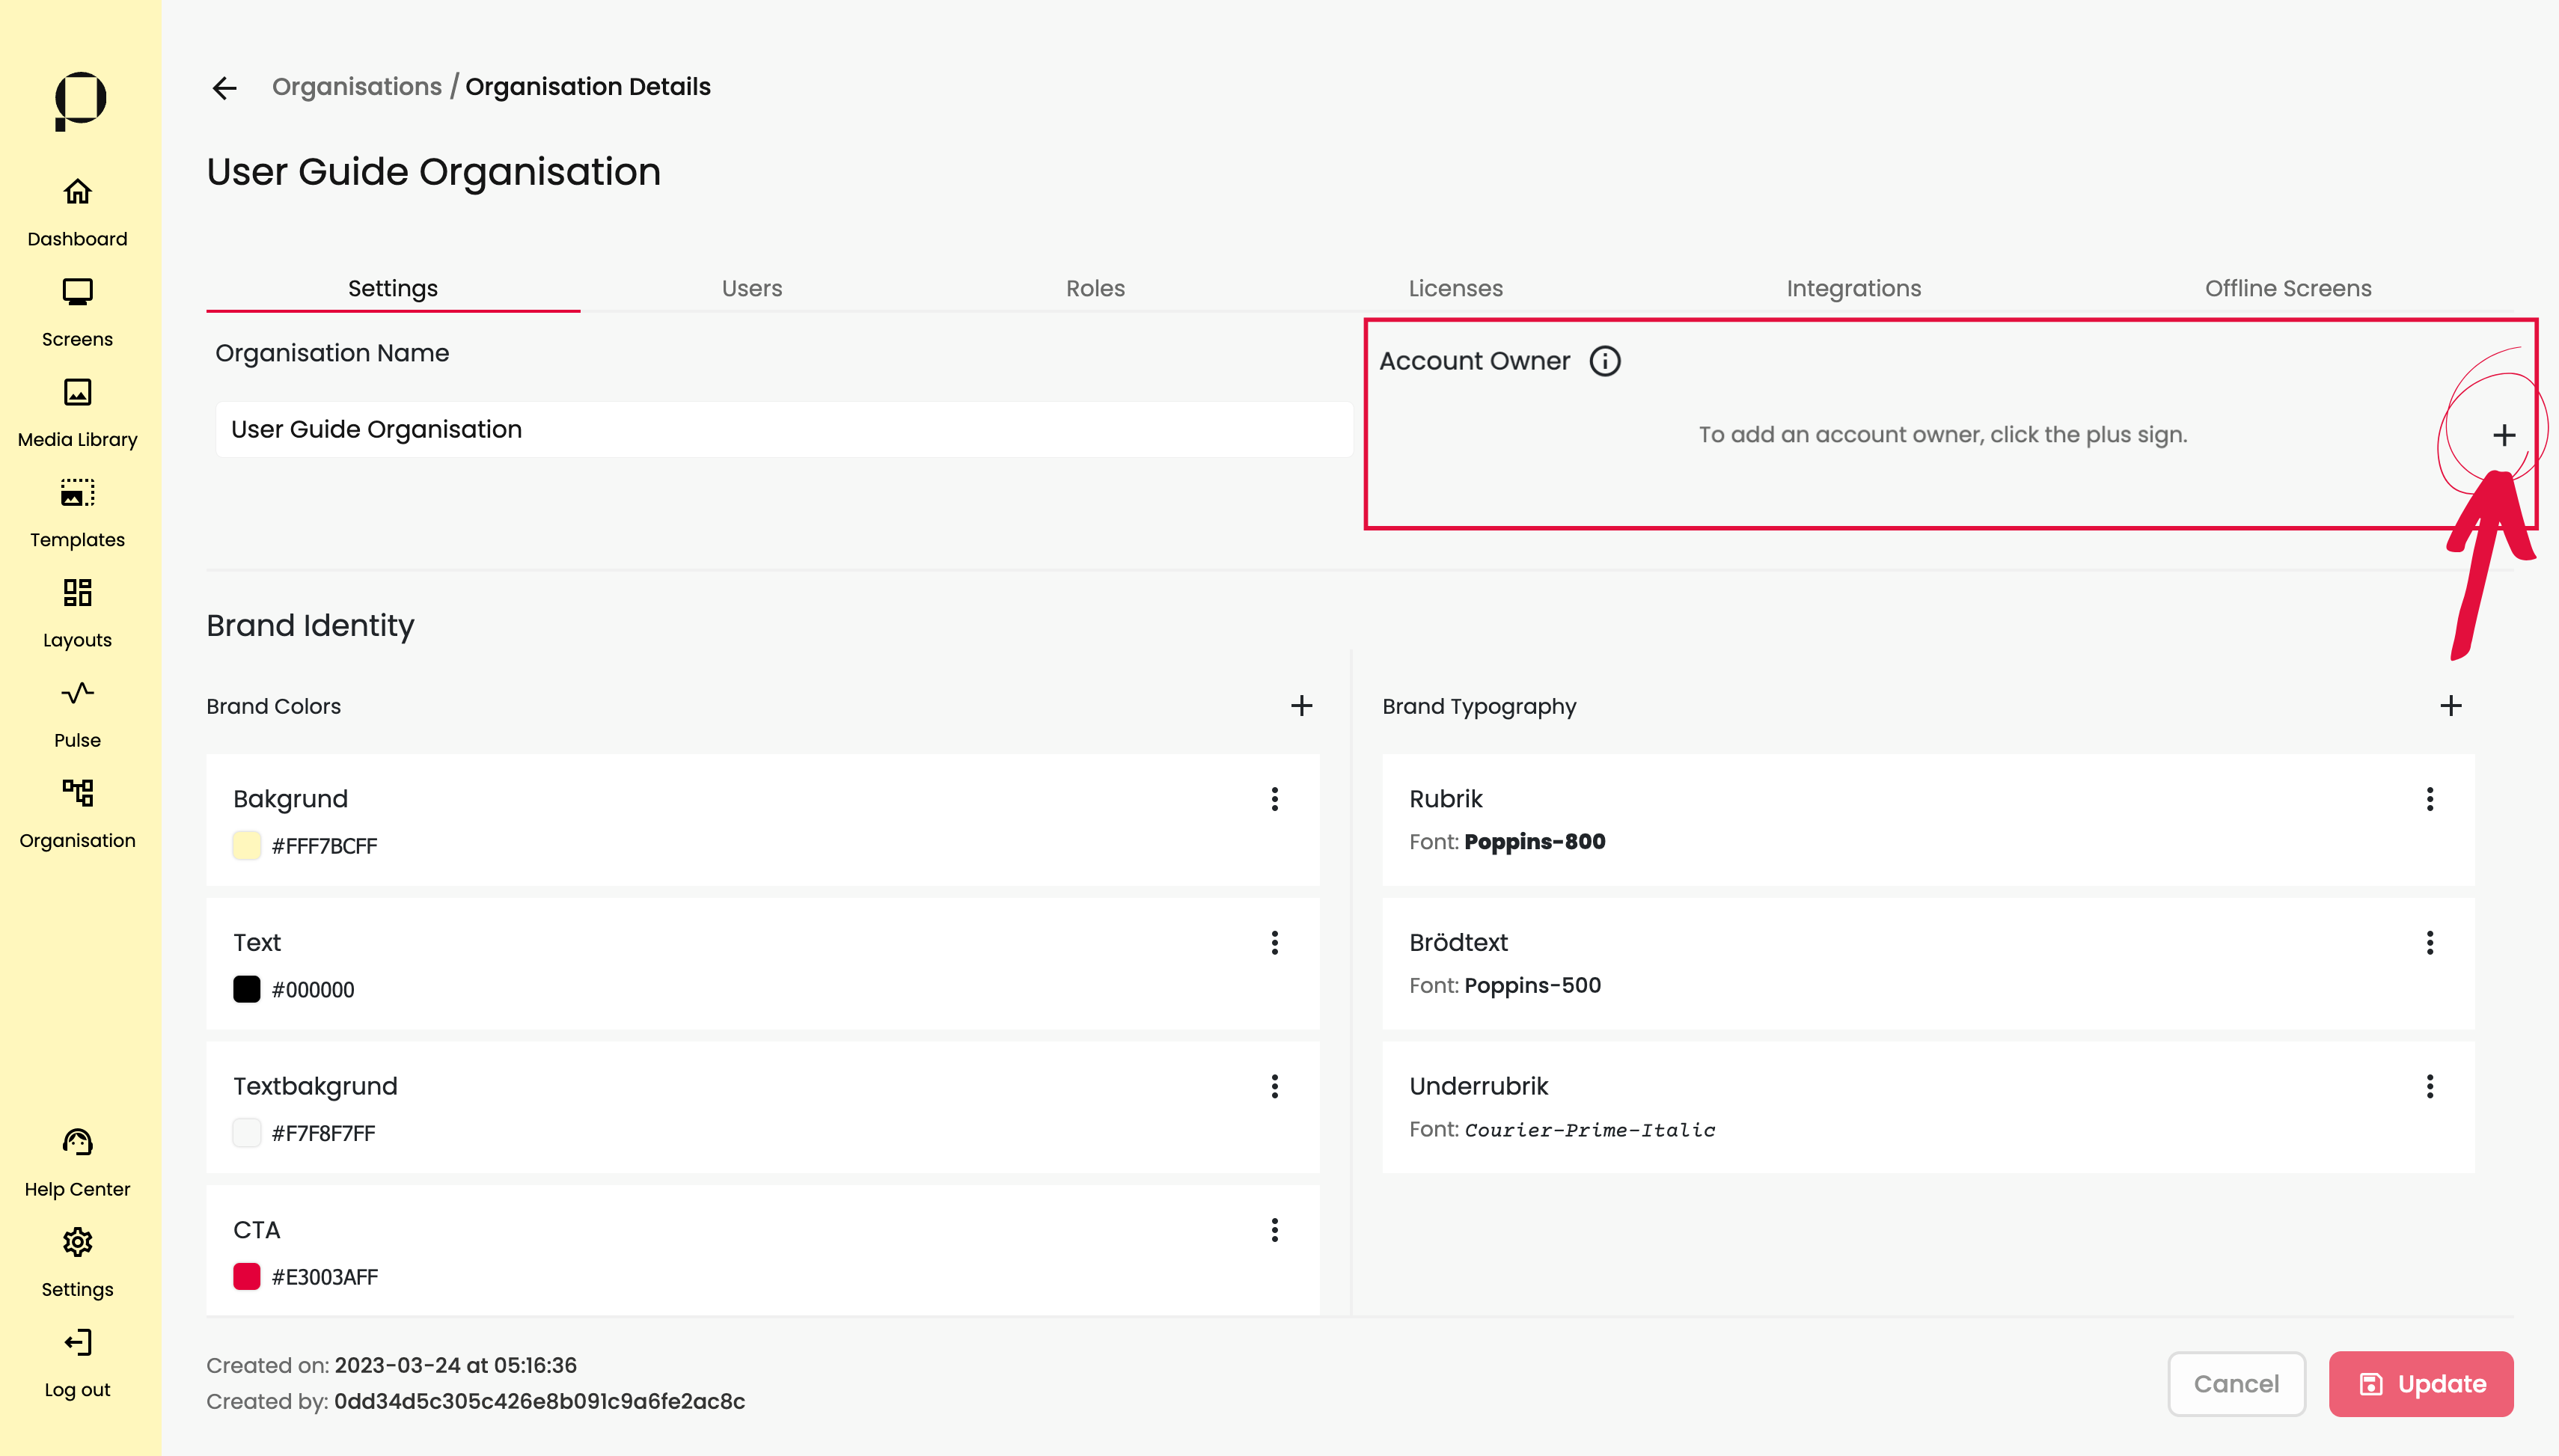Click the Cancel button

pyautogui.click(x=2236, y=1384)
